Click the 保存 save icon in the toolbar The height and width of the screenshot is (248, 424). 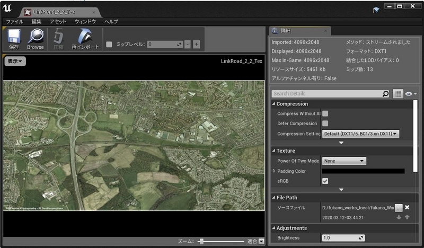pos(13,39)
